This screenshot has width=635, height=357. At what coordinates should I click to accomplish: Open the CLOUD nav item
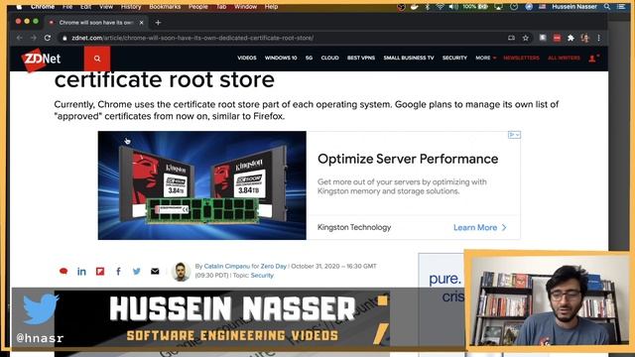pyautogui.click(x=329, y=58)
